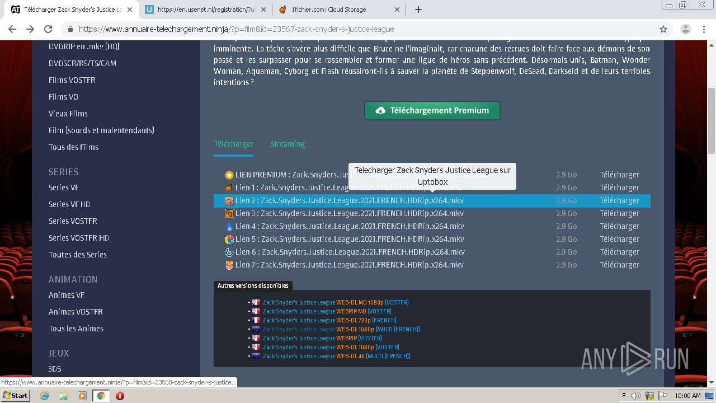Screen dimensions: 716x403
Task: Click Télécharger on the Lien 1 row
Action: pos(619,188)
